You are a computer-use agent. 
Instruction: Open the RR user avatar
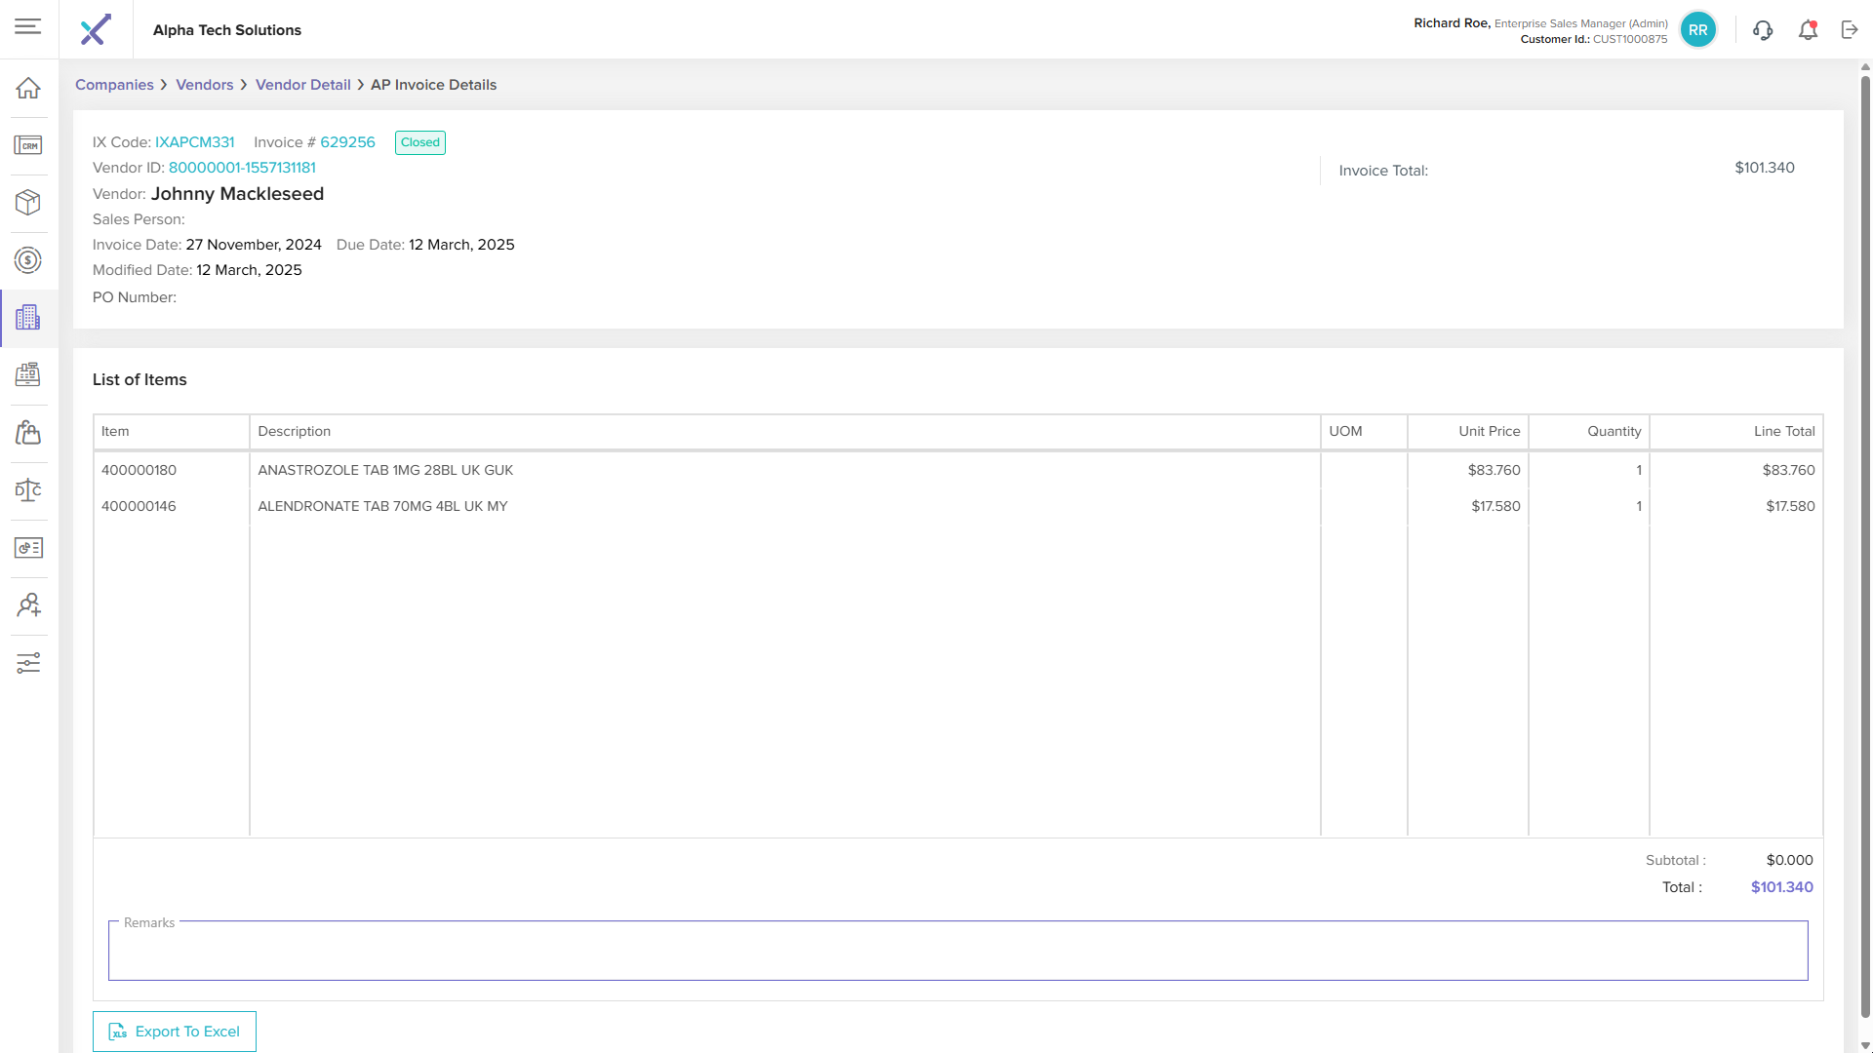click(1697, 30)
